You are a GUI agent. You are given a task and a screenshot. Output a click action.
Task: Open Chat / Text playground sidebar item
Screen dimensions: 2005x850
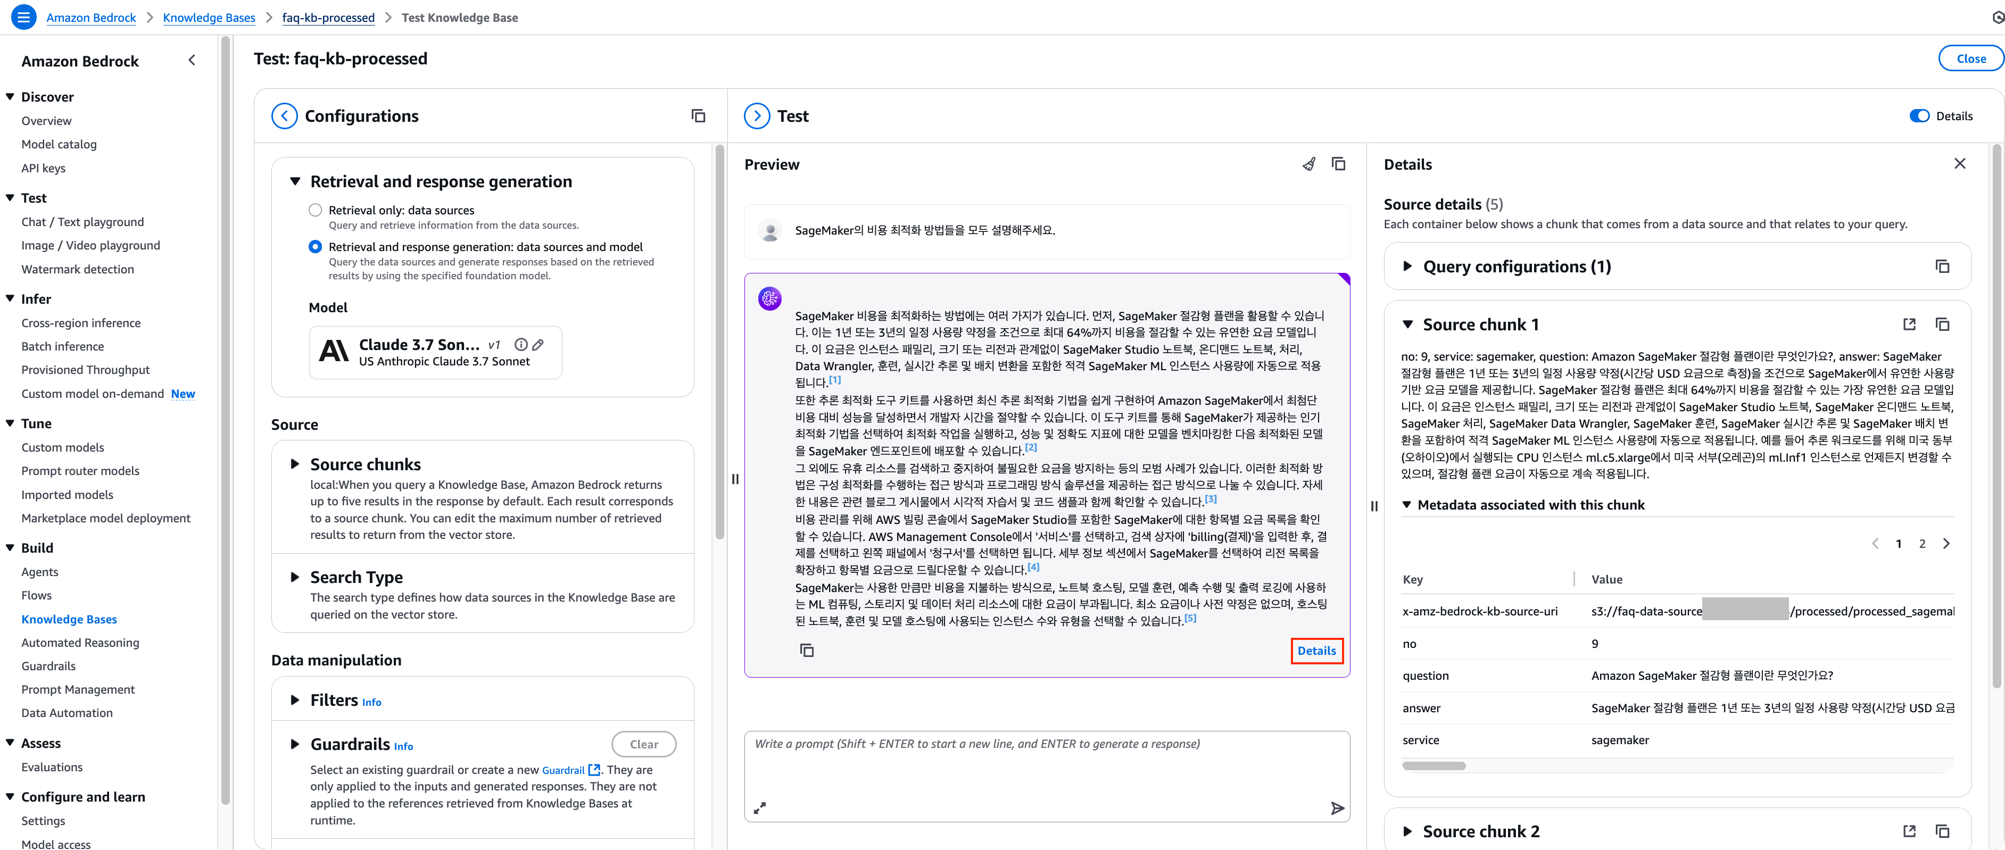point(82,222)
